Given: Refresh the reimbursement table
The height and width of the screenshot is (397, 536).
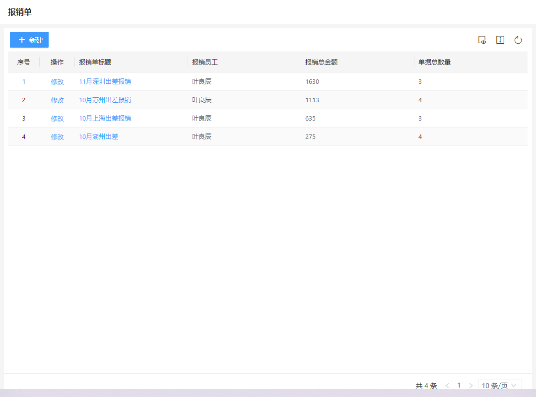Looking at the screenshot, I should click(x=518, y=40).
